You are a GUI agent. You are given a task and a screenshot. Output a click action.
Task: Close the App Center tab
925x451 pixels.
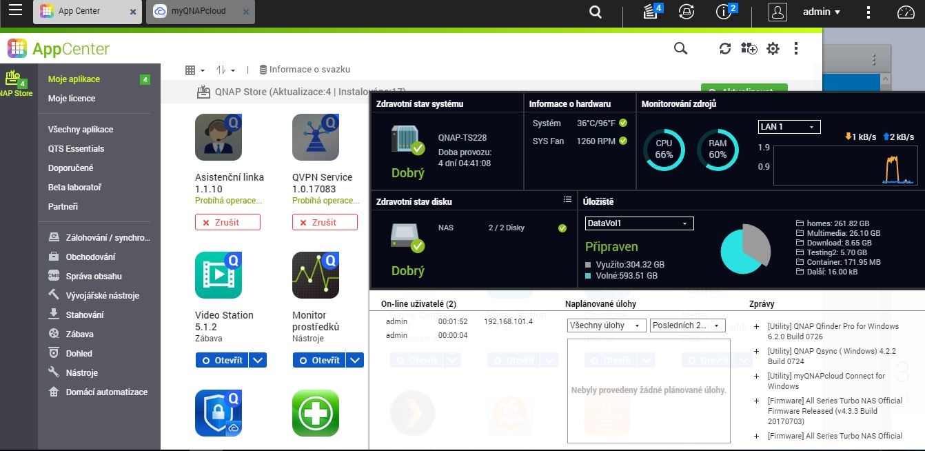click(133, 12)
